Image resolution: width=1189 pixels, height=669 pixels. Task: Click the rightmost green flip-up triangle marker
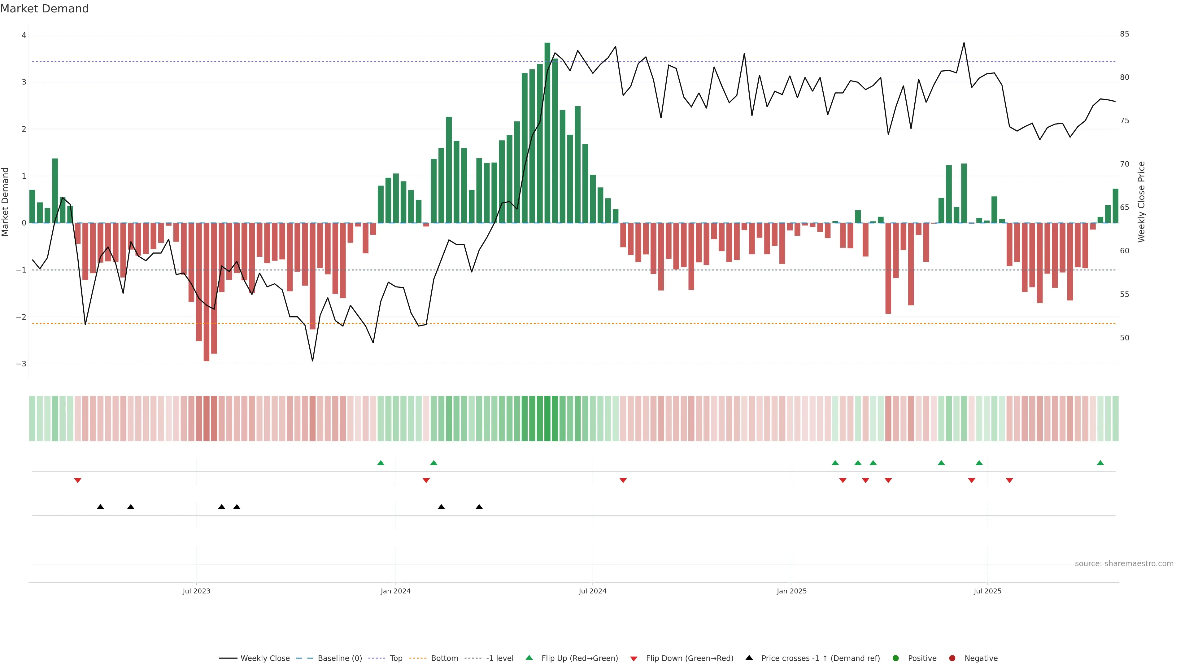[x=1100, y=463]
